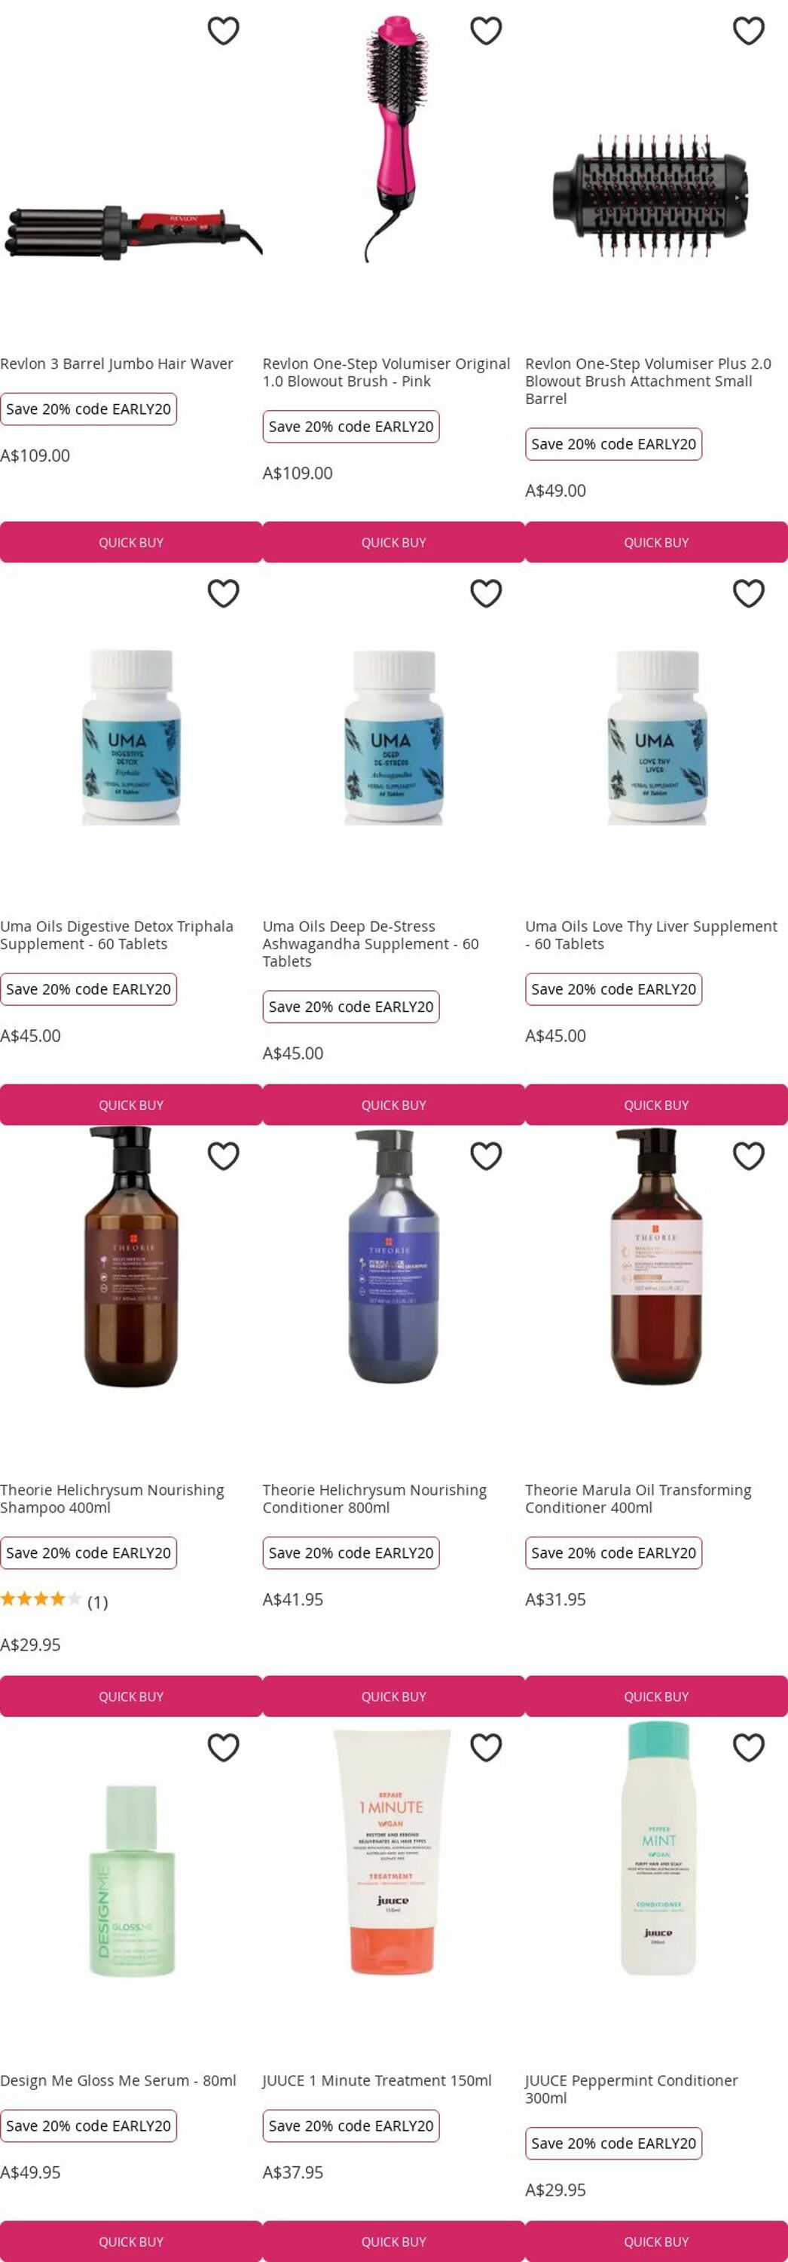The height and width of the screenshot is (2262, 788).
Task: Wishlist Theorie Marula Oil Conditioner 400ml
Action: (x=747, y=1157)
